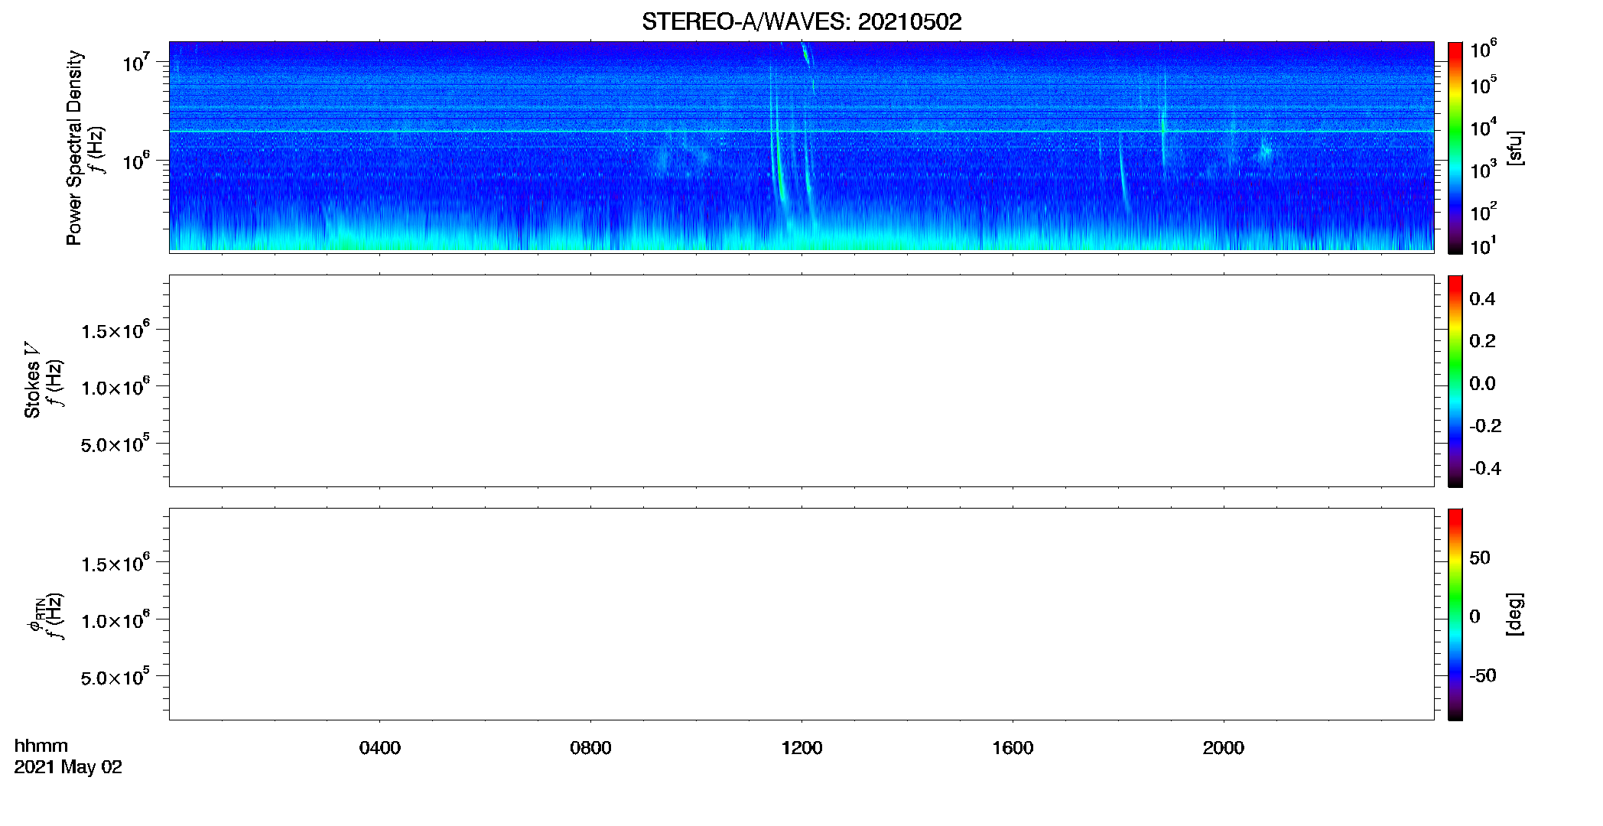Click the STEREO-A/WAVES: 20210502 plot title
The height and width of the screenshot is (826, 1603).
[801, 21]
